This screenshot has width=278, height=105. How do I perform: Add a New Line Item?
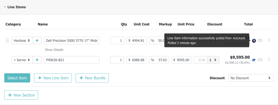[53, 78]
